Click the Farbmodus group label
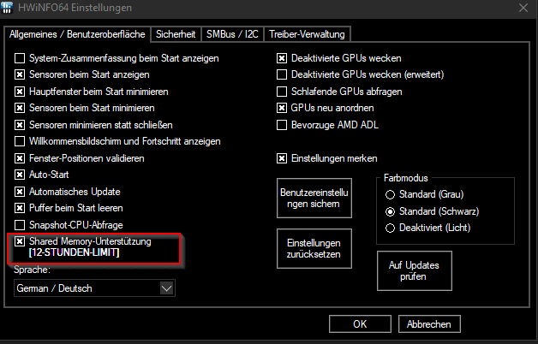The width and height of the screenshot is (538, 344). coord(406,178)
